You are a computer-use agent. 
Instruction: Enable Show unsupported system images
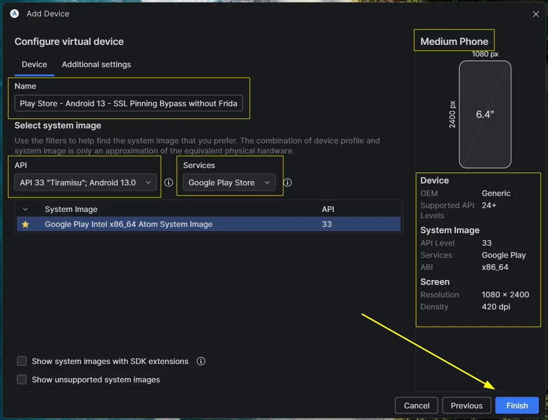coord(22,379)
